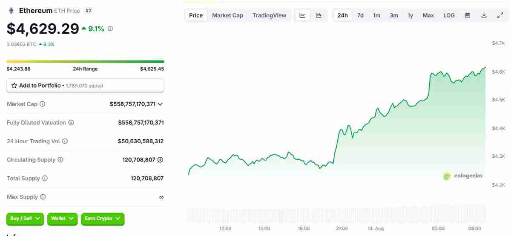
Task: Click info icon next to 24 Hour Trading Vol
Action: (65, 141)
